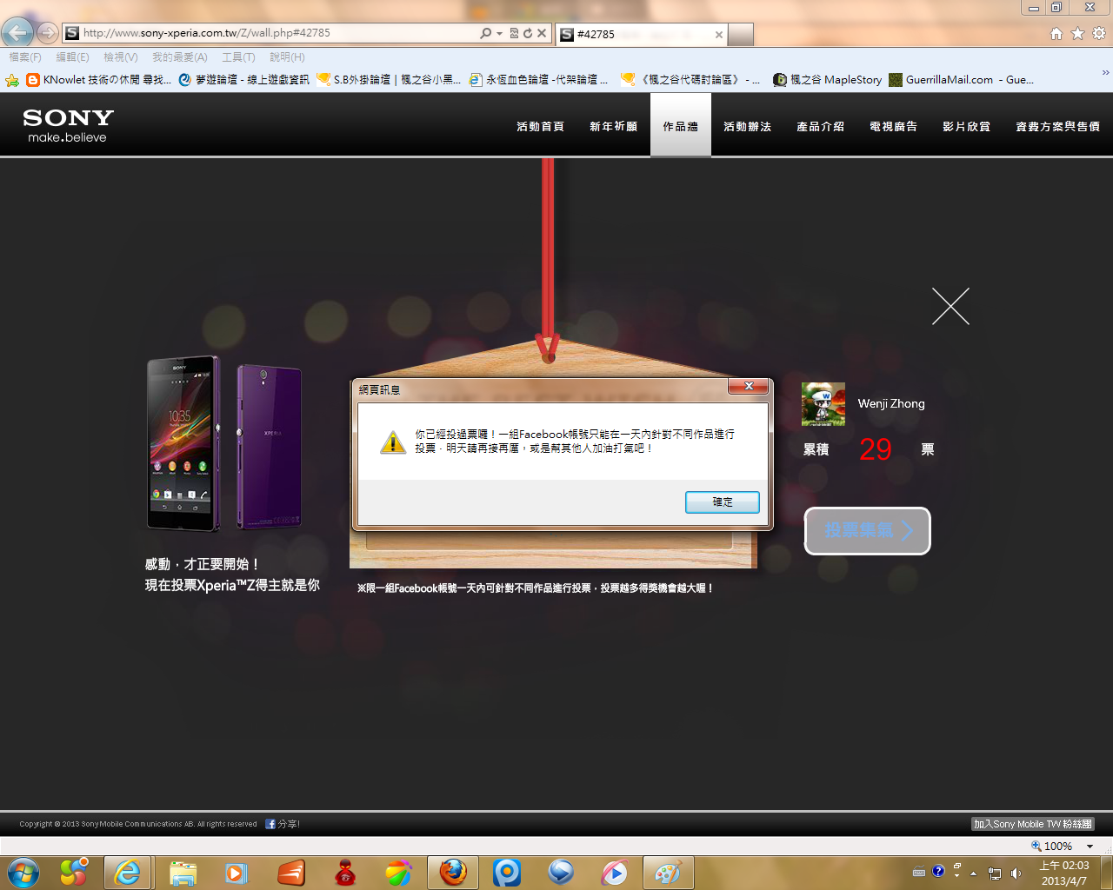Close the #42785 browser tab
Screen dimensions: 1113x890
[719, 35]
